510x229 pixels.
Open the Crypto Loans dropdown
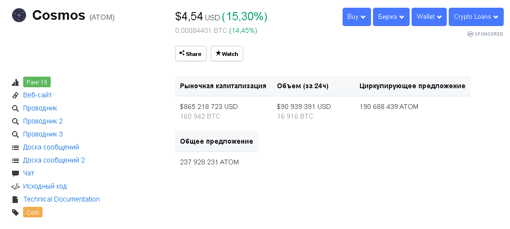tap(476, 17)
